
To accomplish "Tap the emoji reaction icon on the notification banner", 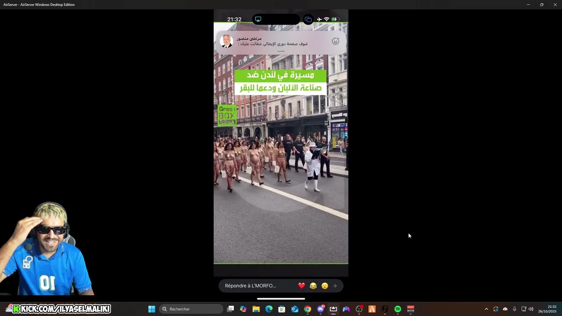I will [x=335, y=41].
